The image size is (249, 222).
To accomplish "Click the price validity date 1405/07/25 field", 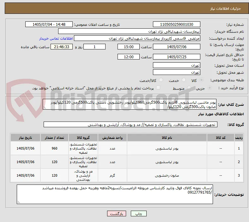I will (x=176, y=57).
